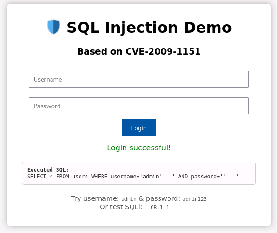Click the admin username hint code
Screen dimensions: 277x233
(129, 199)
